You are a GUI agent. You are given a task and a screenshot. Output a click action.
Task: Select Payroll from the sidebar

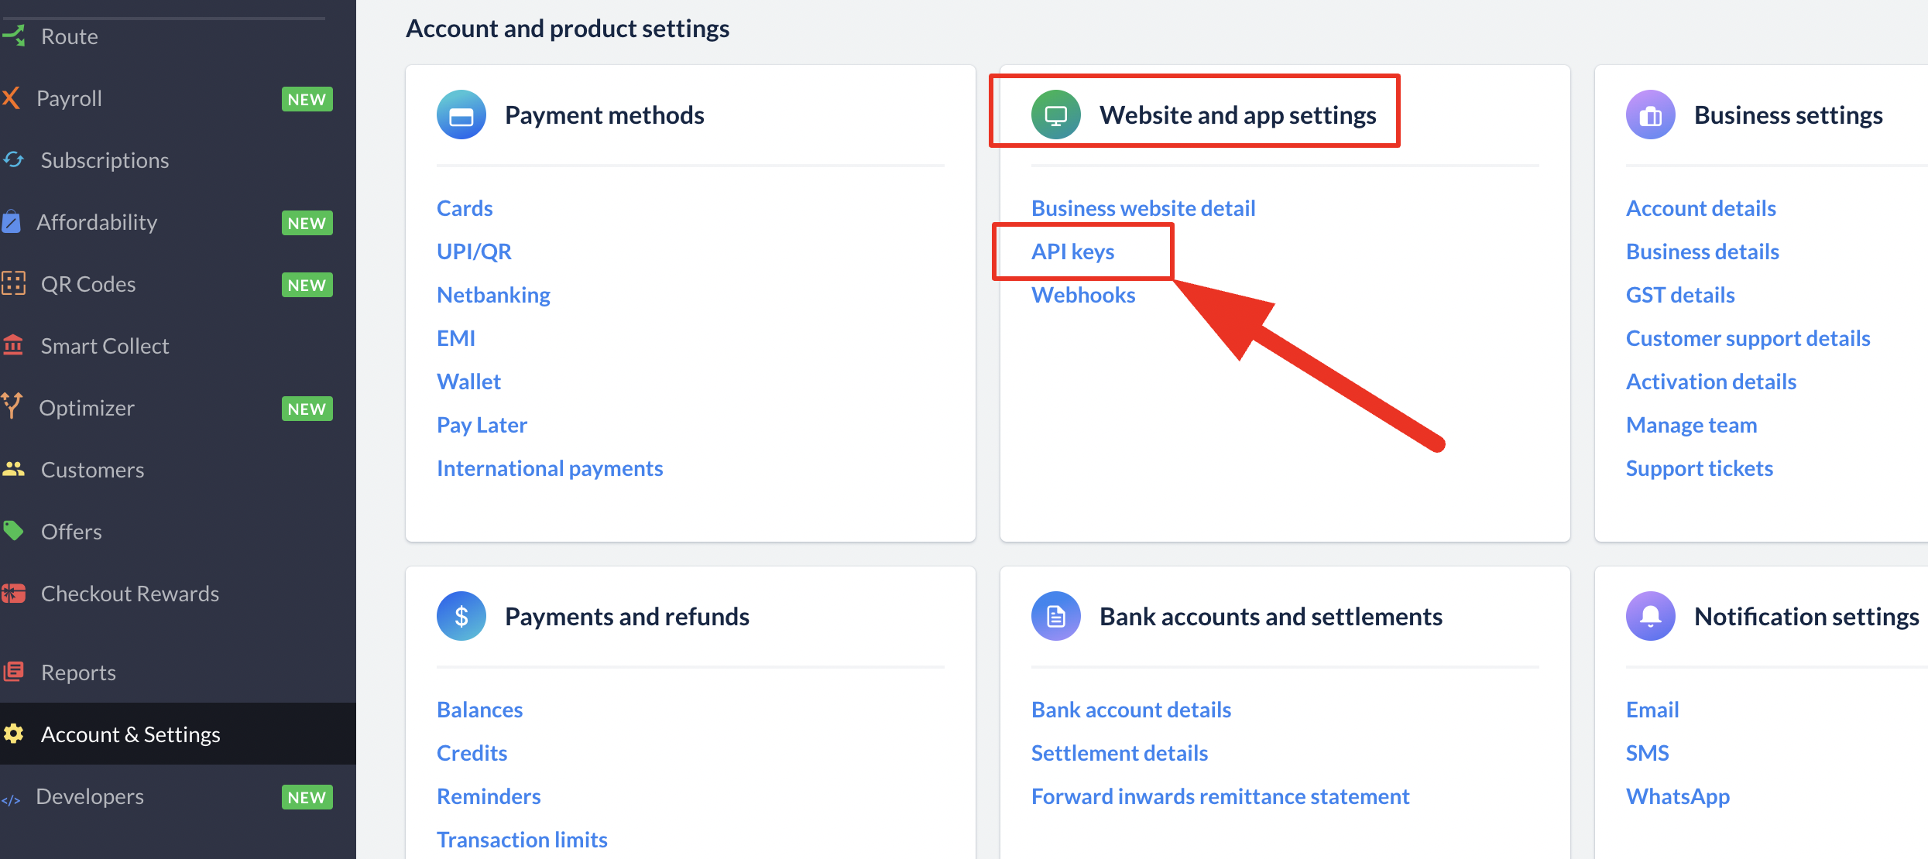(x=69, y=98)
